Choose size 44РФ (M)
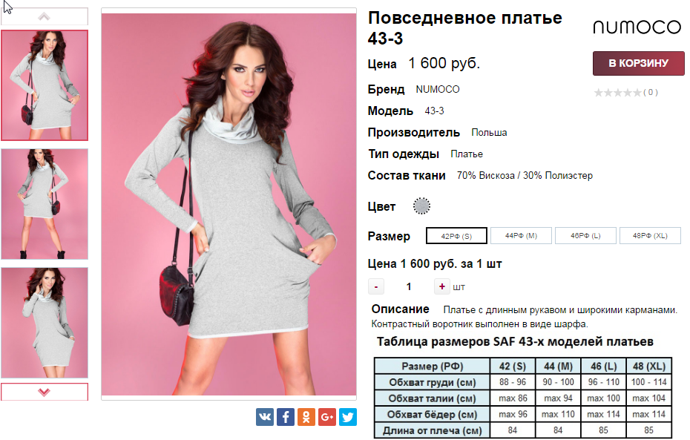Image resolution: width=690 pixels, height=440 pixels. 521,235
